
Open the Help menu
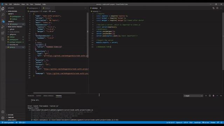pyautogui.click(x=44, y=4)
